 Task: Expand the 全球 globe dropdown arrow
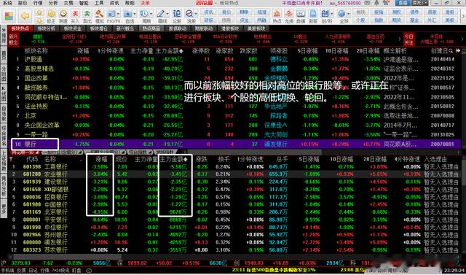[x=349, y=14]
